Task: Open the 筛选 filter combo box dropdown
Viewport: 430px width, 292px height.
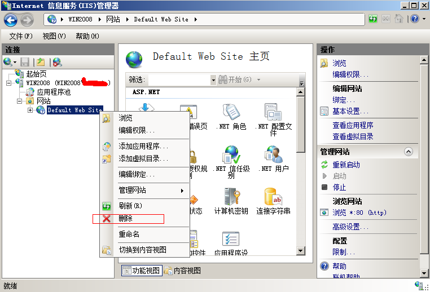Action: tap(213, 80)
